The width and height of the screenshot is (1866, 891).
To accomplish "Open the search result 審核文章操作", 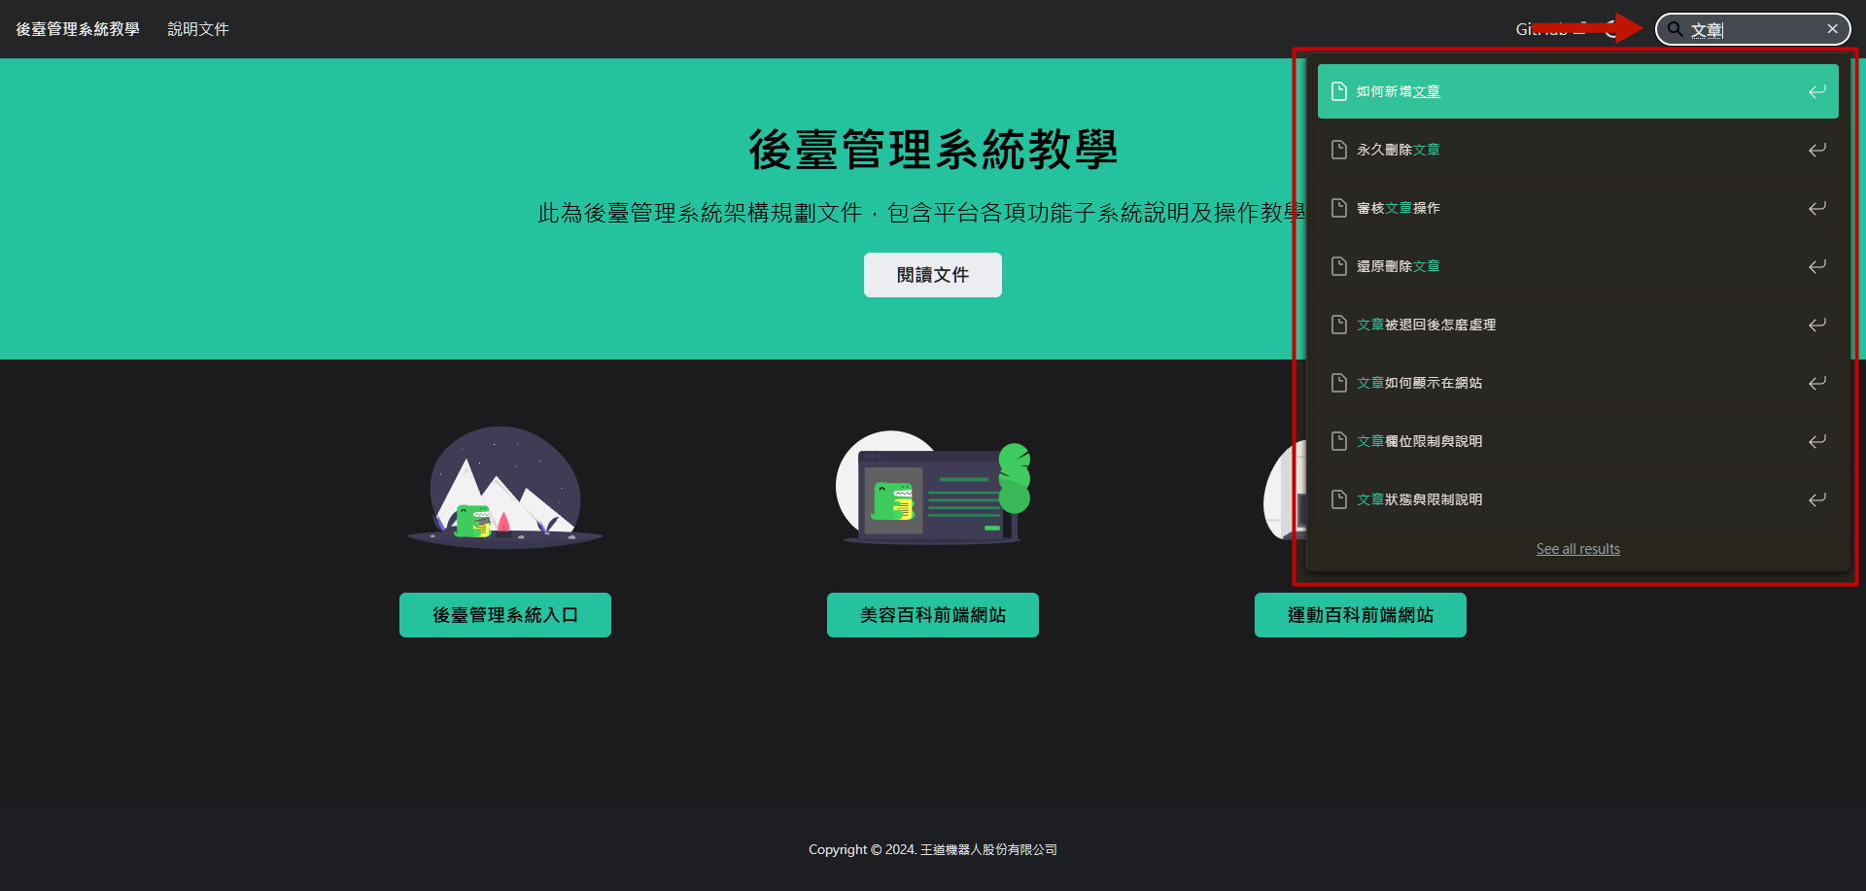I will [1577, 208].
